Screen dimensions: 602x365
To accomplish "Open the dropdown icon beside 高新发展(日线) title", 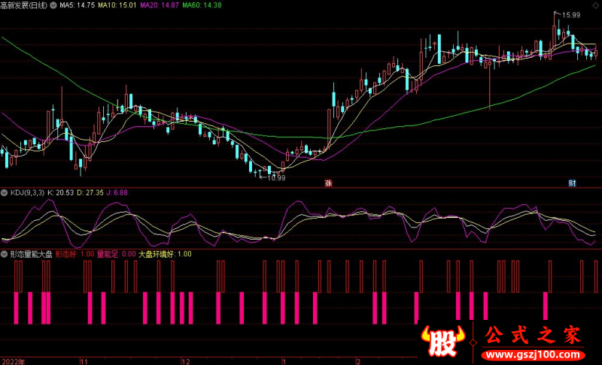I will pos(53,5).
